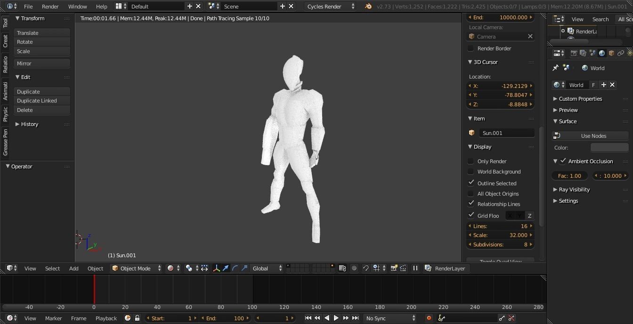Select the scale manipulator icon
The width and height of the screenshot is (633, 324).
[244, 268]
